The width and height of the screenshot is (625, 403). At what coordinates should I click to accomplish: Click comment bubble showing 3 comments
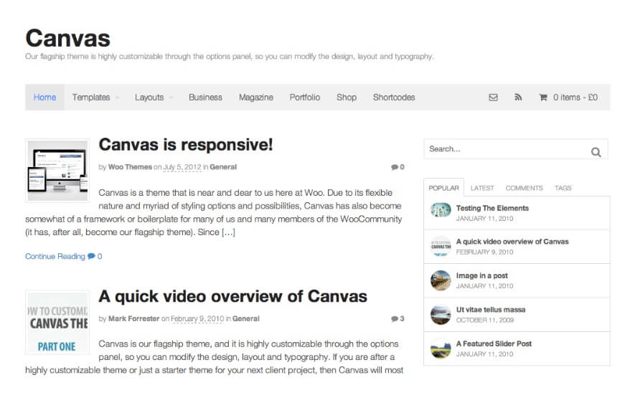pos(395,318)
